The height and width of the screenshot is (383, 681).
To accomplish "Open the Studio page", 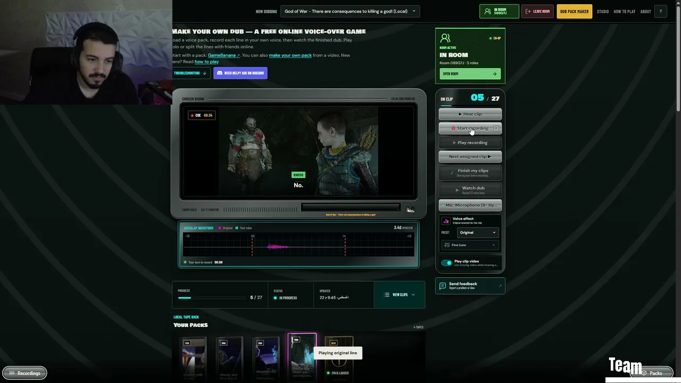I will [603, 11].
